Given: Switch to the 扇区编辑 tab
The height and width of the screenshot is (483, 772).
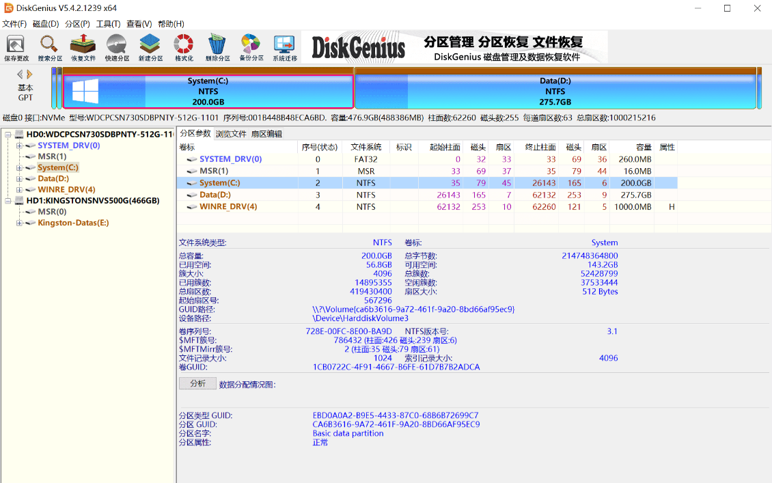Looking at the screenshot, I should 266,134.
